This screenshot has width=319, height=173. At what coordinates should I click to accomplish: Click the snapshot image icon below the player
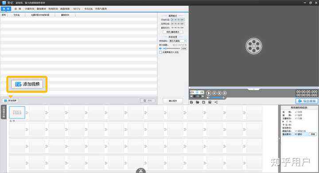click(210, 102)
